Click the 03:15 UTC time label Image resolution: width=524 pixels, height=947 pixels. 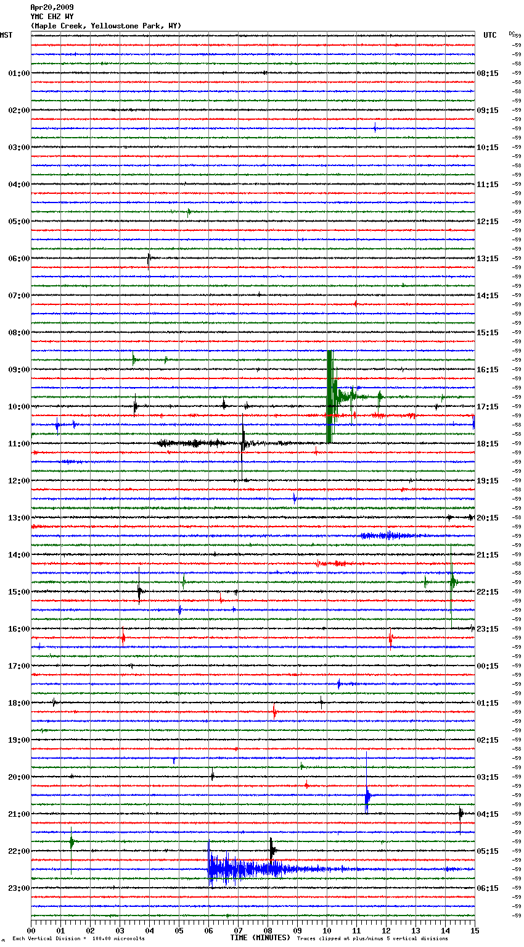[488, 777]
